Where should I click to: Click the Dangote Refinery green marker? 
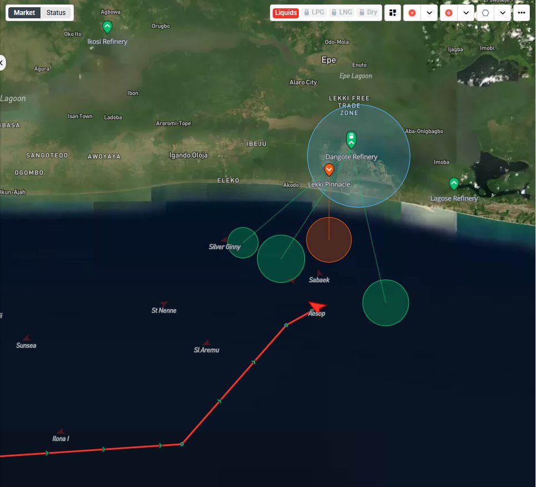point(351,139)
